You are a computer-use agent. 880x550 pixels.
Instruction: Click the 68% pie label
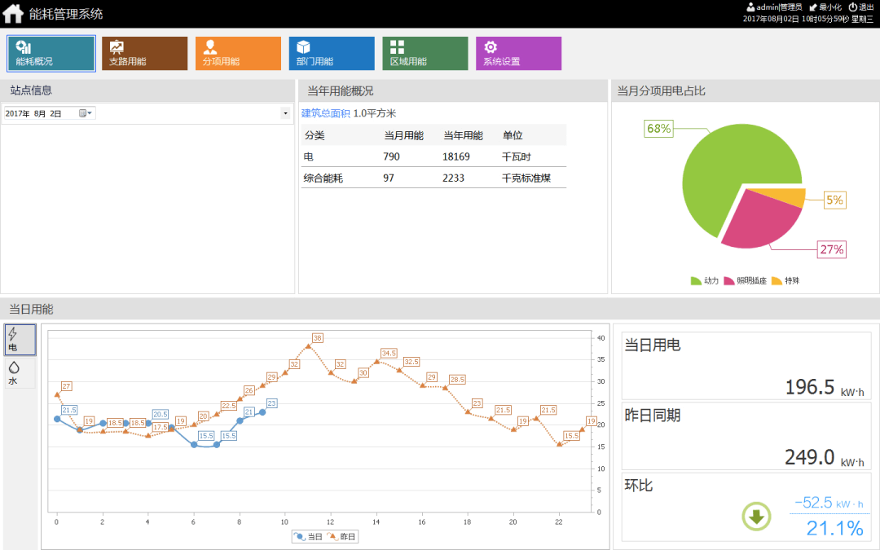pyautogui.click(x=659, y=129)
